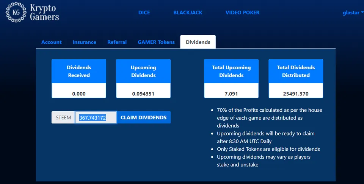Click the Total Upcoming Dividends card header

tap(231, 71)
